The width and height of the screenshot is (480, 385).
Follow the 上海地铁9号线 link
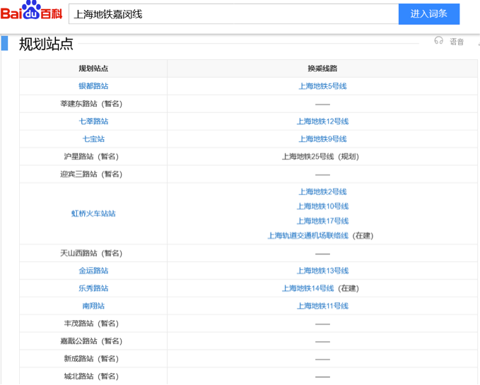pyautogui.click(x=322, y=139)
